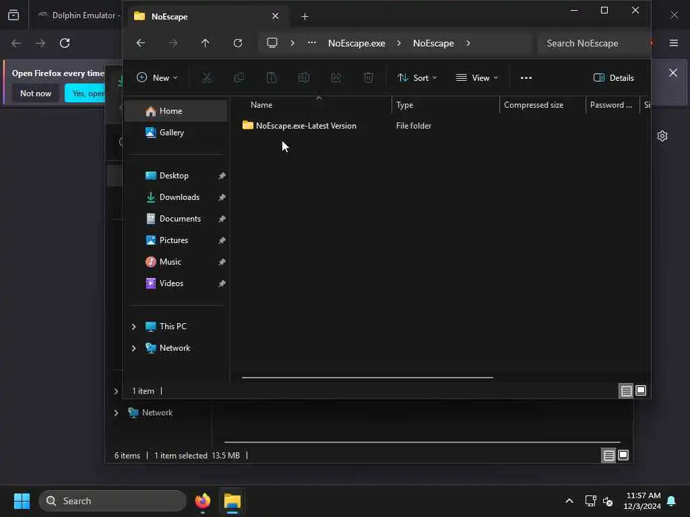Expand the Network tree node in front window
Screen dimensions: 690x517
pos(134,348)
